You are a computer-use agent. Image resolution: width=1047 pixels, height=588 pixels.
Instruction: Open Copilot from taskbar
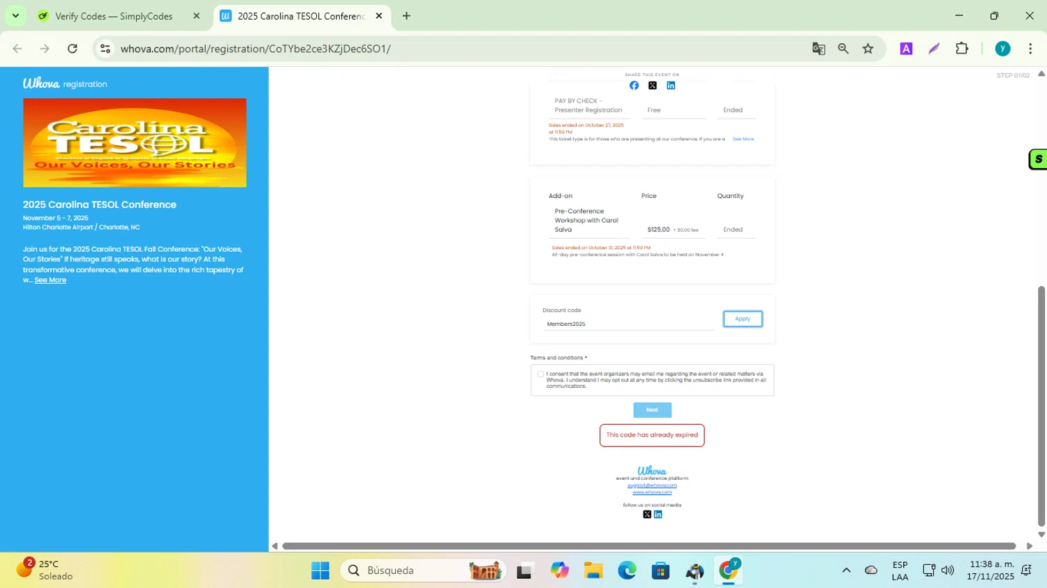click(x=559, y=571)
